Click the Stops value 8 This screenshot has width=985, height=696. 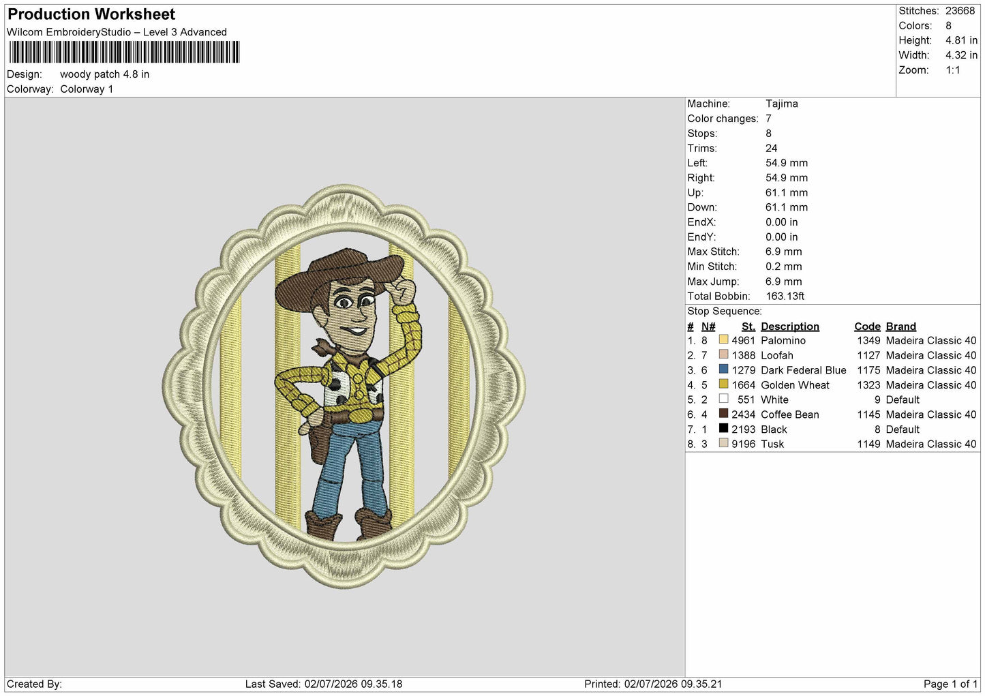(x=768, y=134)
